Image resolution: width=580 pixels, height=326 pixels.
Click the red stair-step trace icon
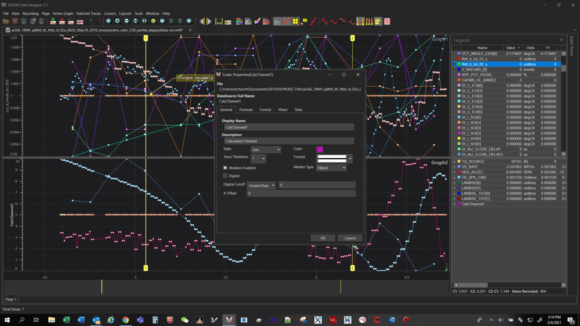point(314,21)
